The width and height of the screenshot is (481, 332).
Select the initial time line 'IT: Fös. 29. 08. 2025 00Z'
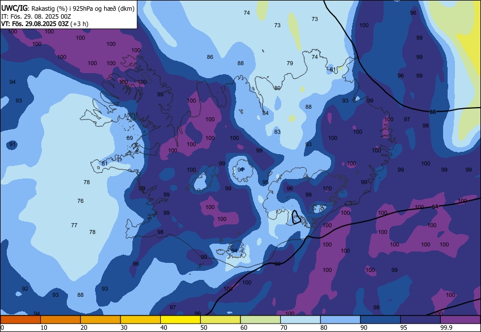[x=36, y=16]
